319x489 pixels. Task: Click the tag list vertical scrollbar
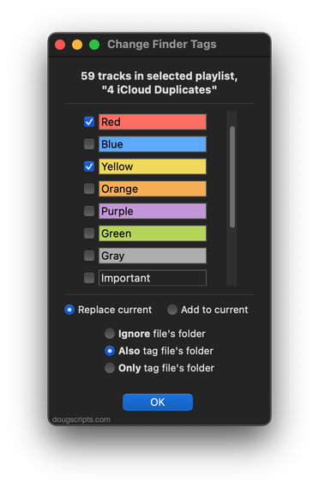[x=232, y=198]
